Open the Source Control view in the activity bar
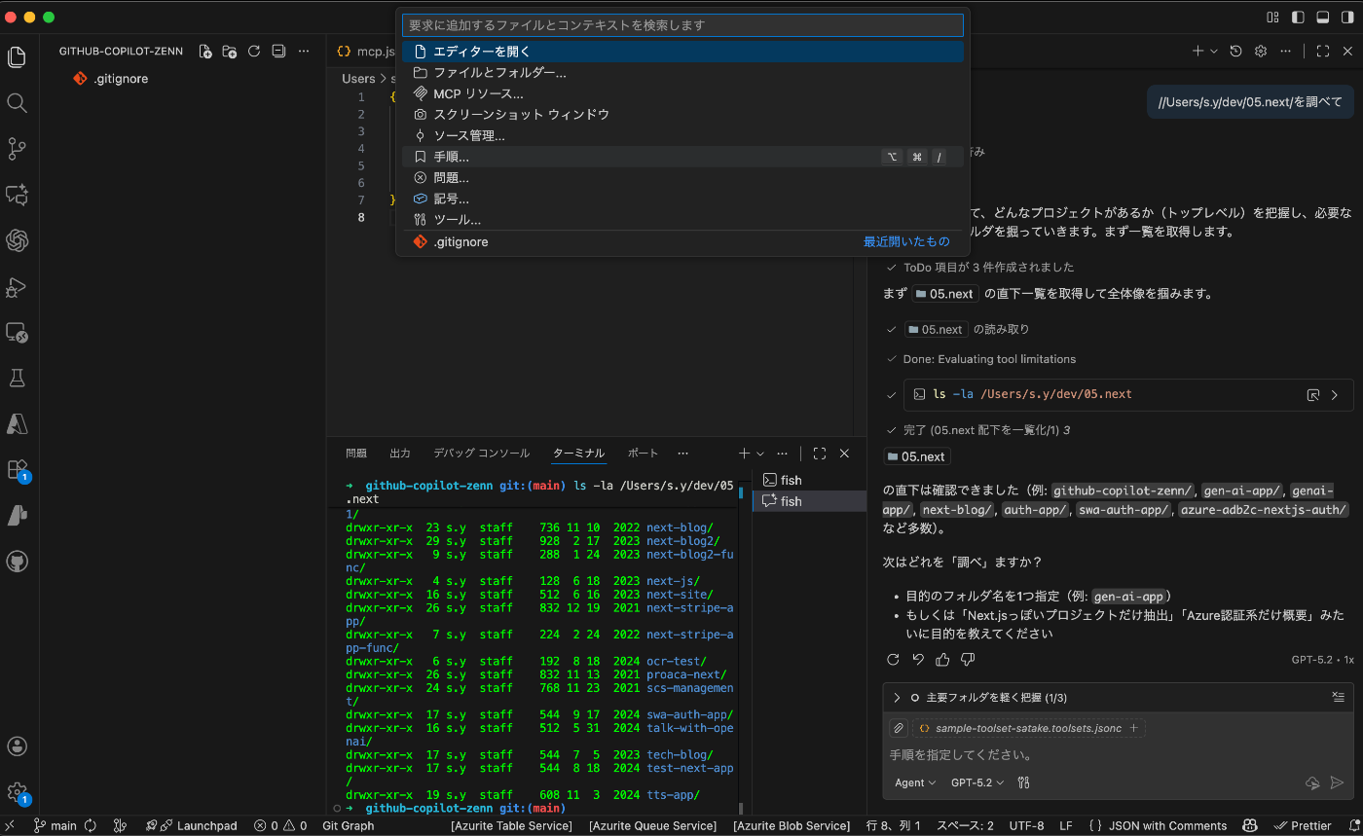 [x=18, y=149]
